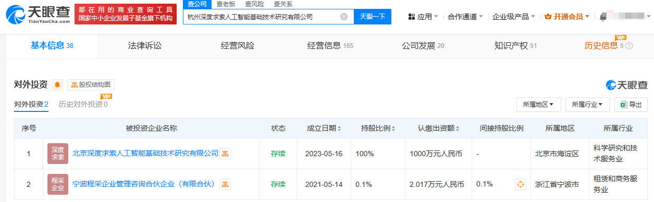Open equity chart icon for 宁波程采 row

[x=225, y=184]
